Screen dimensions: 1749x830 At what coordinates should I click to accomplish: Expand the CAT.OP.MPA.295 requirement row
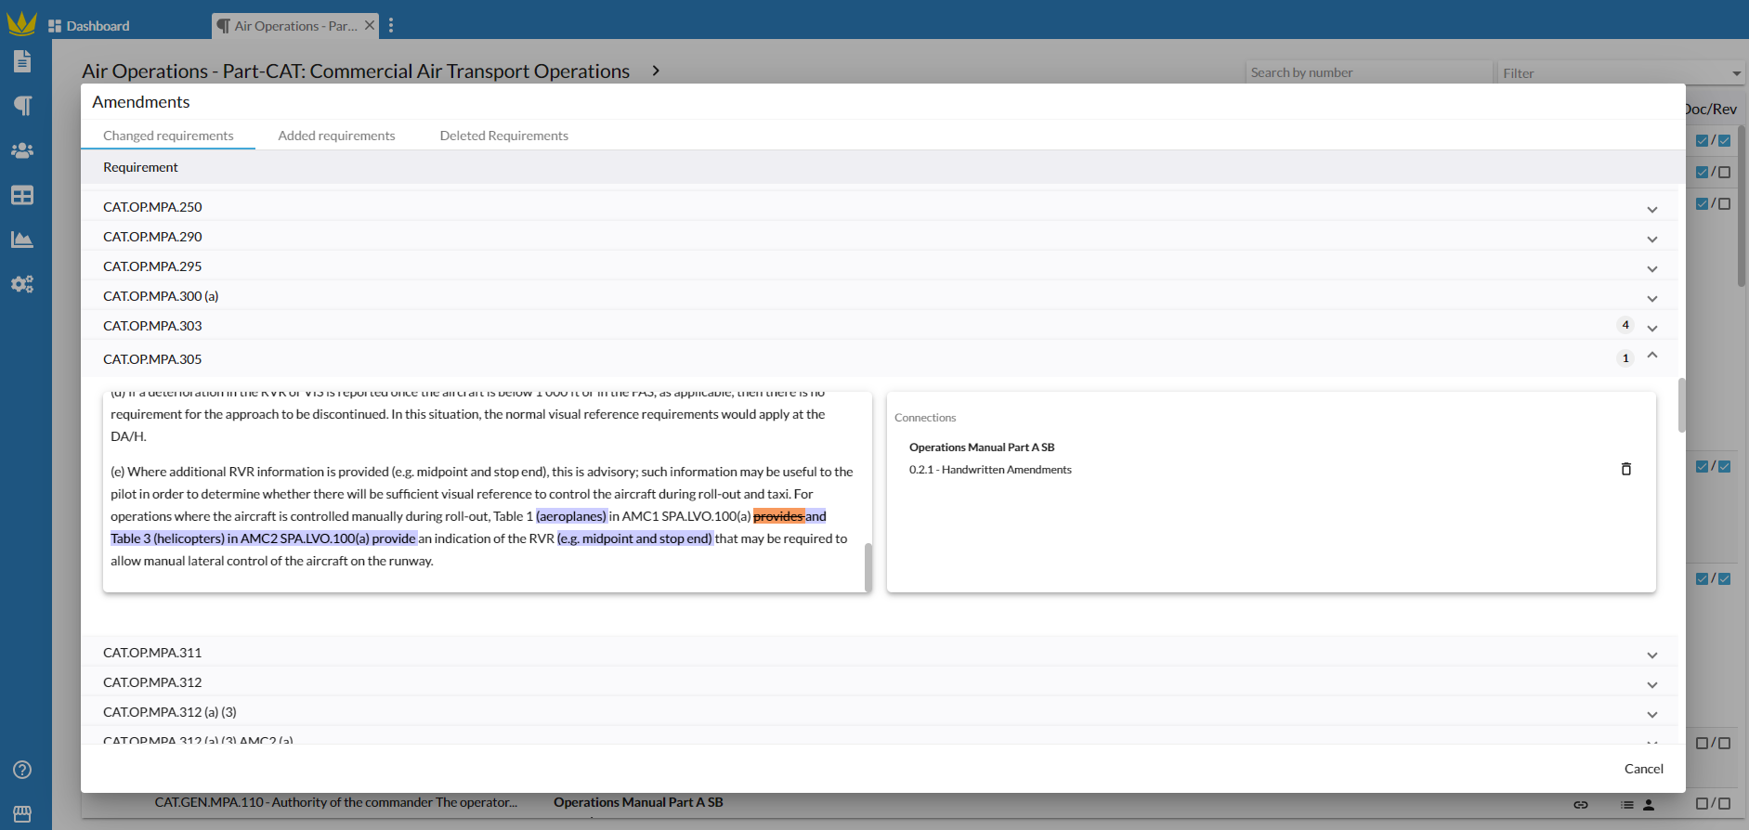point(1652,268)
